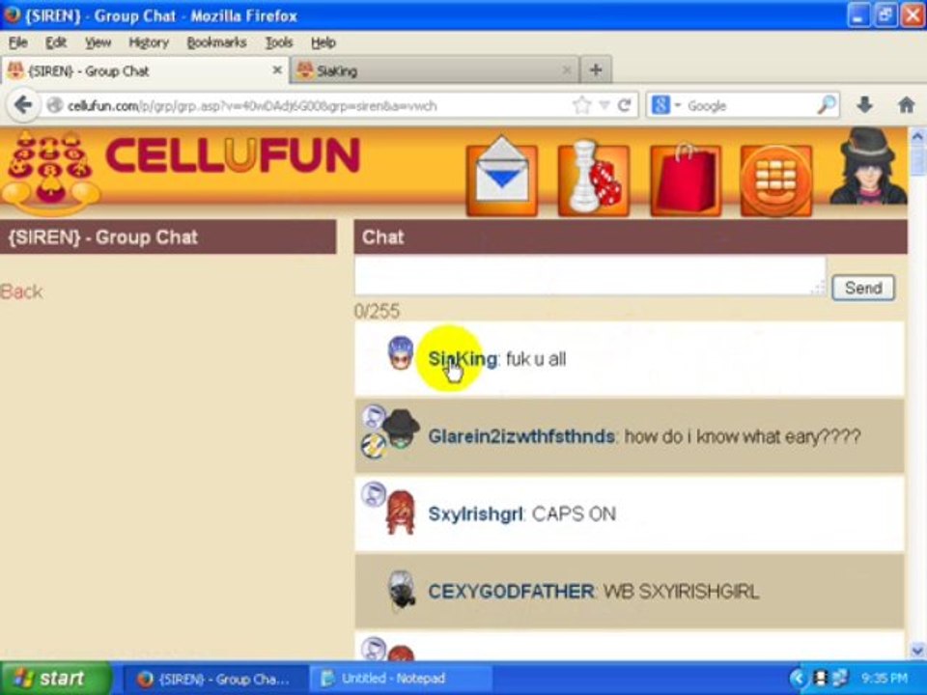Click the page scrollbar down arrow

917,651
